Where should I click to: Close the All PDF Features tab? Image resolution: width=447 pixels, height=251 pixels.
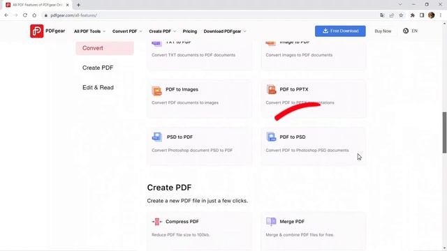(x=68, y=5)
